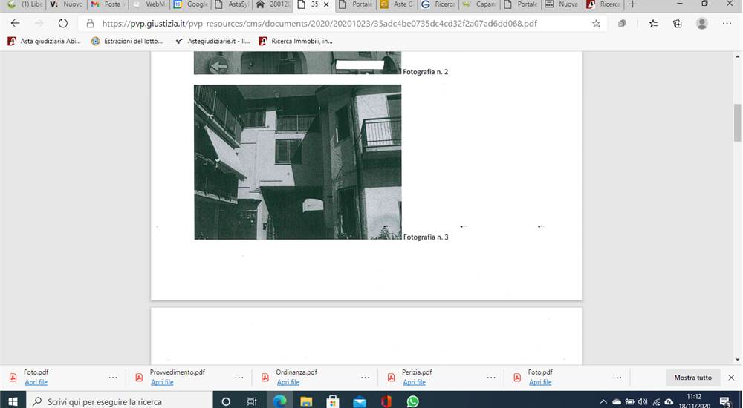Viewport: 743px width, 408px height.
Task: Go back to the previous page
Action: [x=15, y=23]
